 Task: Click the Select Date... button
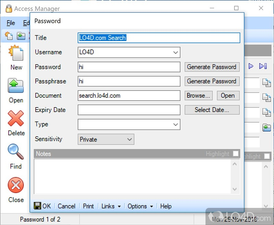point(212,110)
